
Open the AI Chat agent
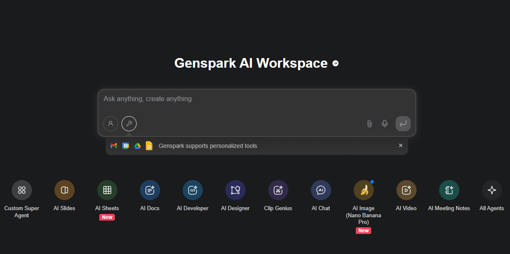point(321,190)
